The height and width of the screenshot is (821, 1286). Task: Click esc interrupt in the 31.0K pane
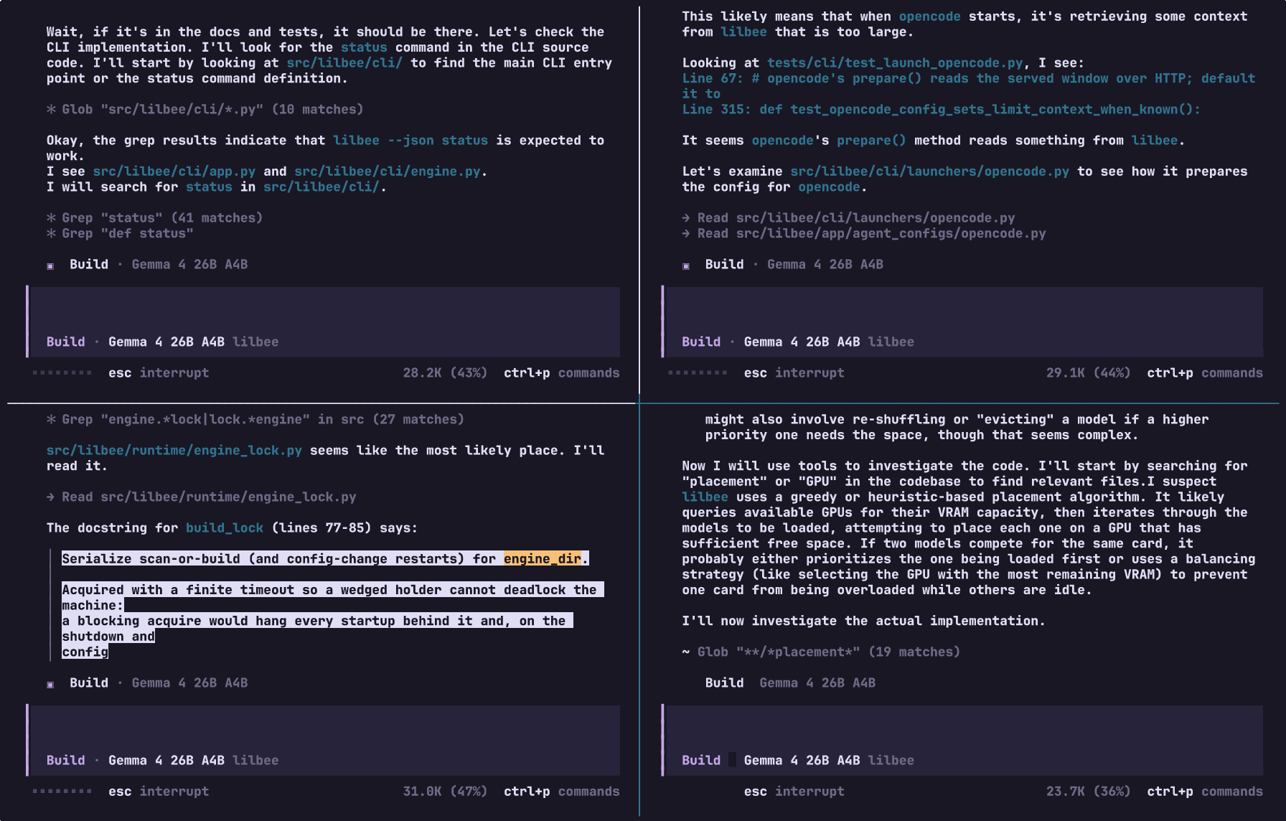click(159, 791)
